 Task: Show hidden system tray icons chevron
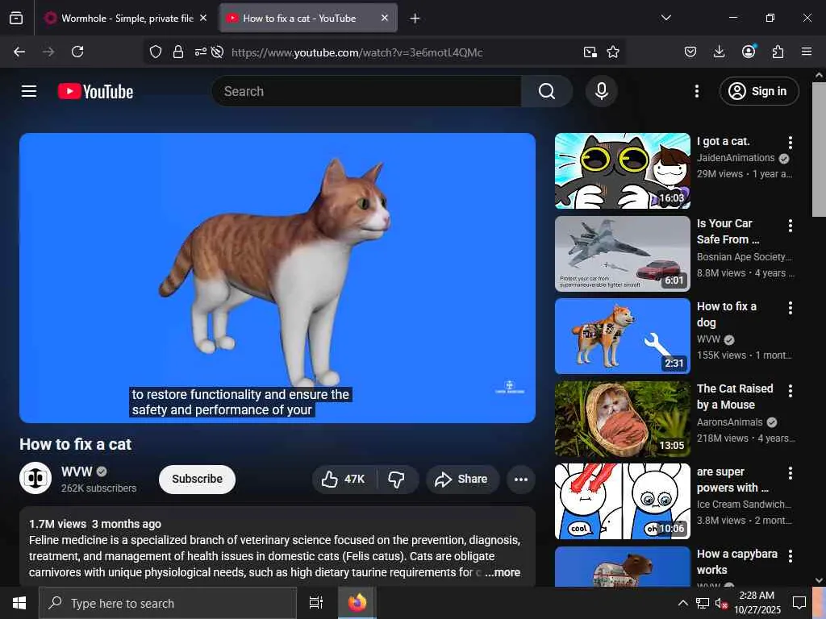pos(682,603)
